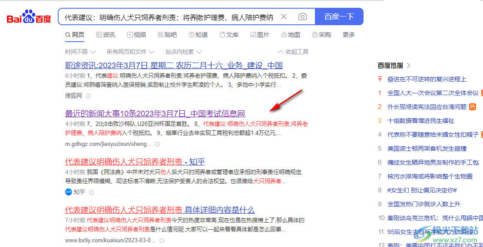Screen dimensions: 483x247
Task: Expand the 站点内检索 dropdown
Action: pyautogui.click(x=184, y=52)
